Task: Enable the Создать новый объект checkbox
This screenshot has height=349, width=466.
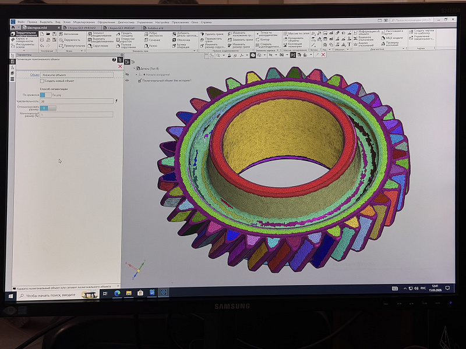Action: pos(43,81)
